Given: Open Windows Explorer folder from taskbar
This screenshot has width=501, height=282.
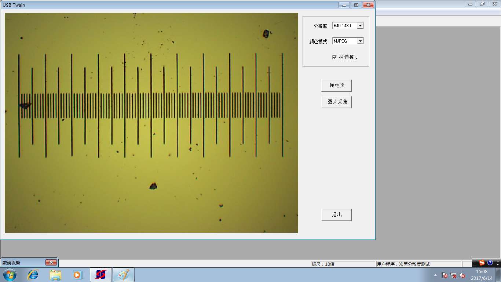Looking at the screenshot, I should (x=55, y=275).
